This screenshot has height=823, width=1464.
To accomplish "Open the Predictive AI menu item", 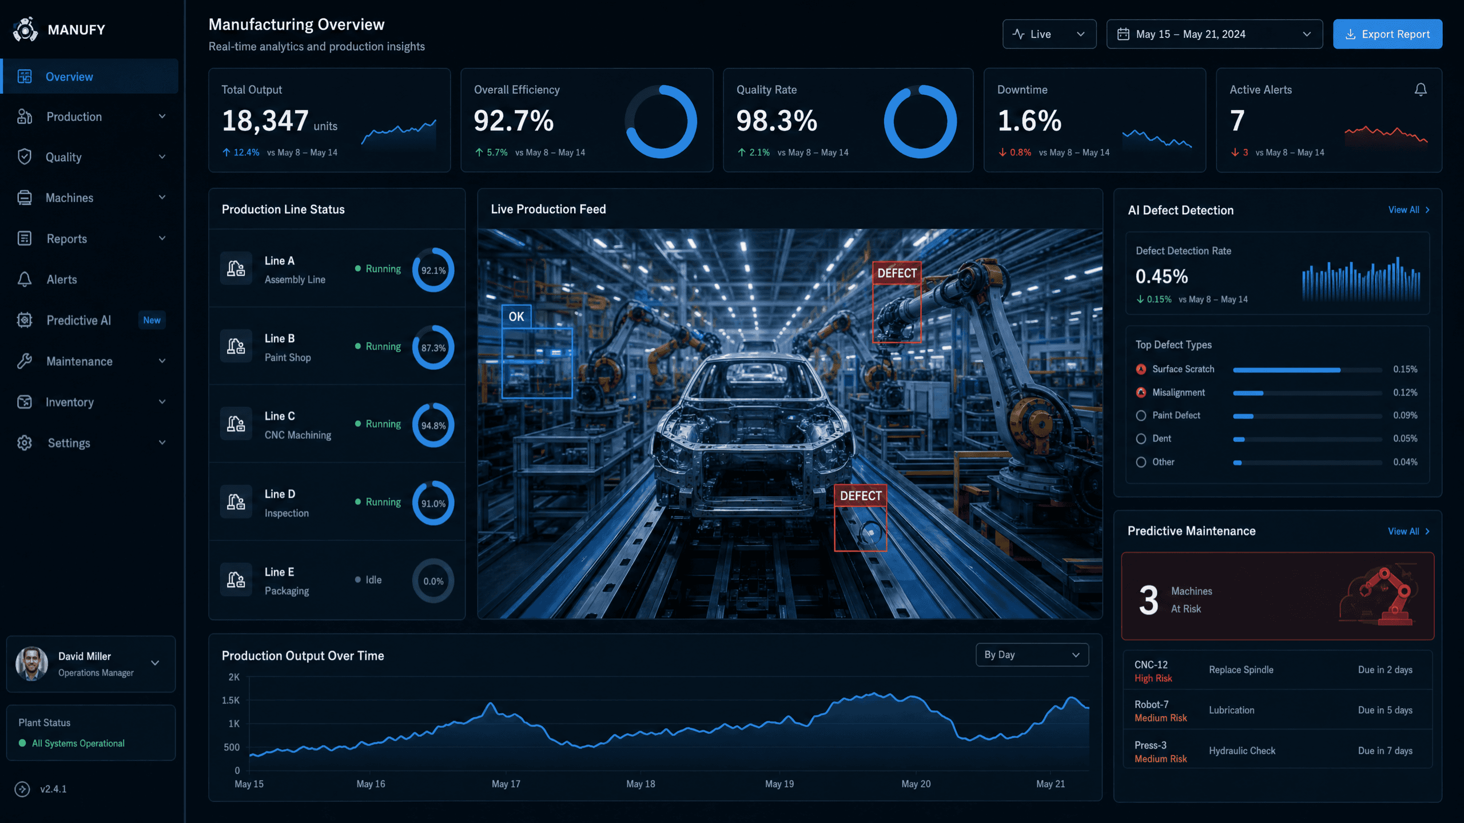I will tap(90, 320).
